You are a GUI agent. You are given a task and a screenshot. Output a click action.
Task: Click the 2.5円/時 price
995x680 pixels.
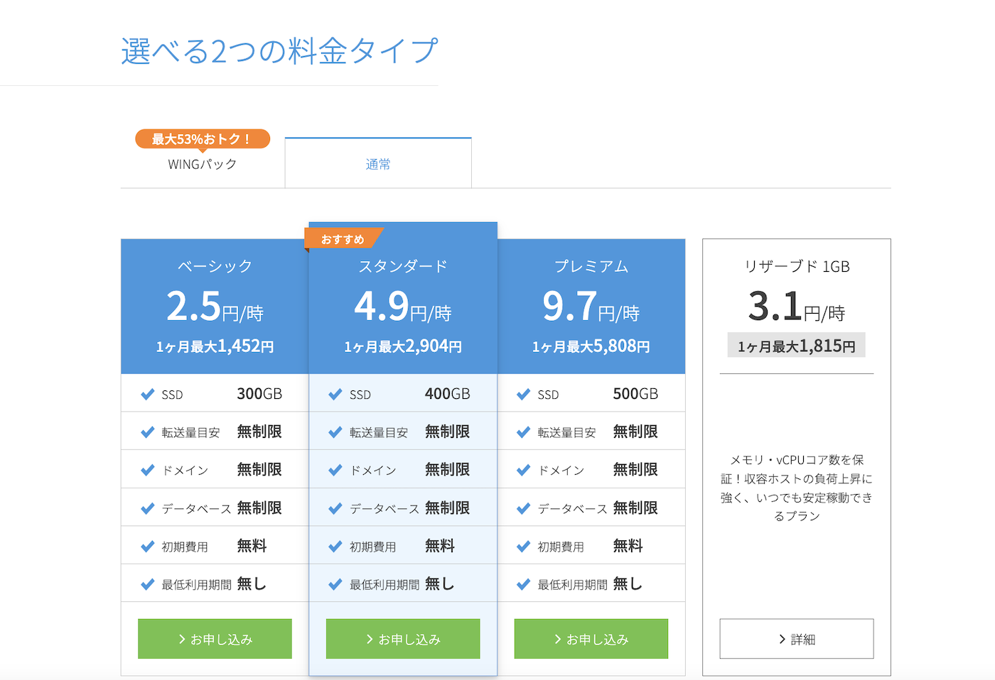[x=215, y=306]
